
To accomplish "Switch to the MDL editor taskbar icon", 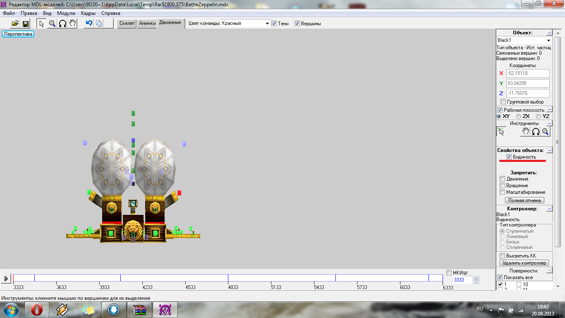I will click(x=165, y=310).
